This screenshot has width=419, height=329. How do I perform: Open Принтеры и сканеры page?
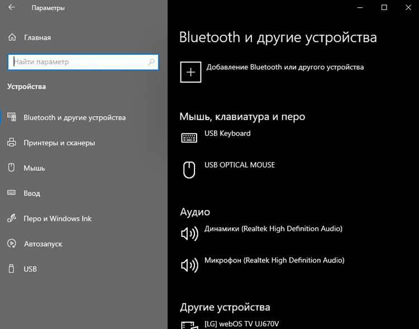tap(59, 143)
